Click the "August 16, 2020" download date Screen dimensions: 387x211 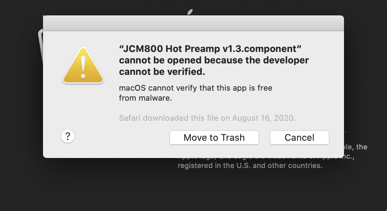click(x=264, y=118)
